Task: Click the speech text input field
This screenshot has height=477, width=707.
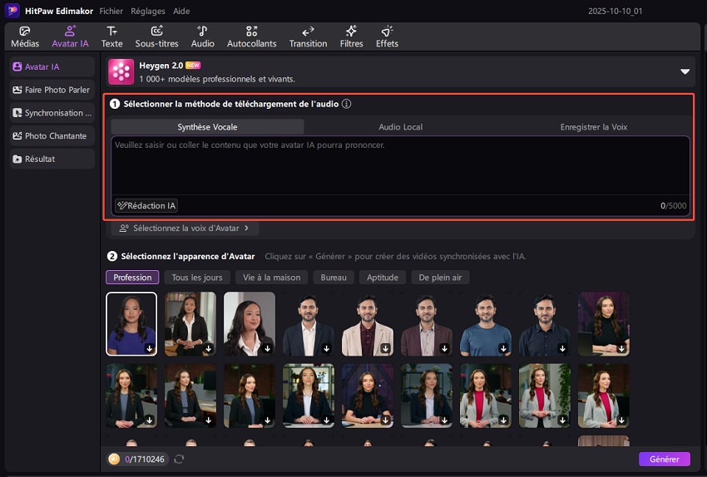Action: pos(399,166)
